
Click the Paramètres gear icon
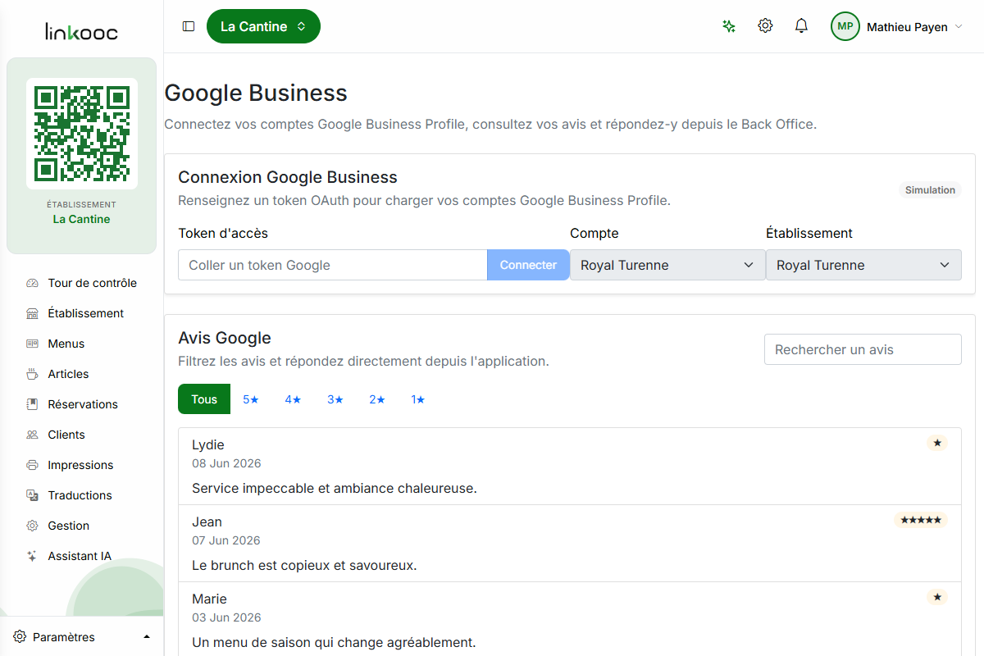[x=20, y=637]
